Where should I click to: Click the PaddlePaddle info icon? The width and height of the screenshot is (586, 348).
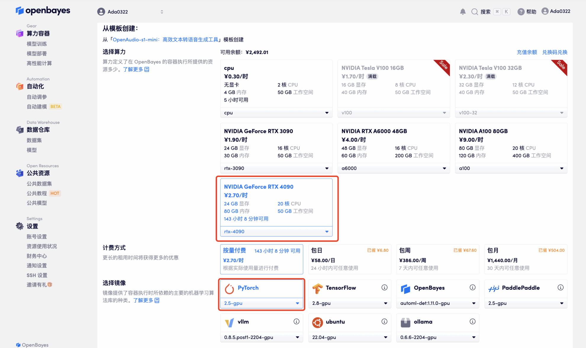coord(560,287)
